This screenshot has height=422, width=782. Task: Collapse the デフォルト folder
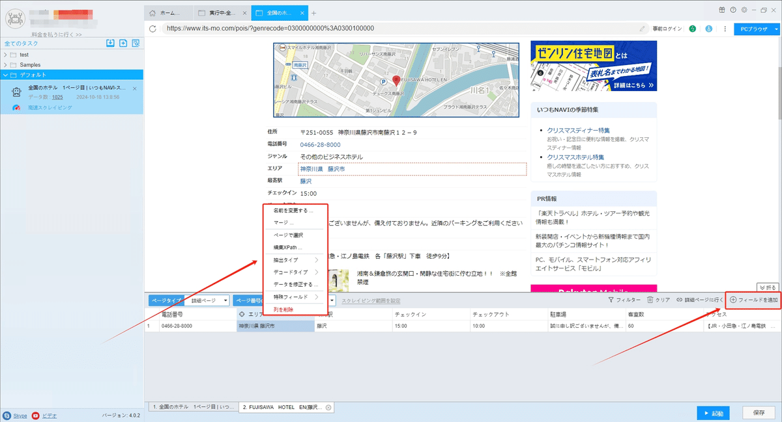[6, 75]
